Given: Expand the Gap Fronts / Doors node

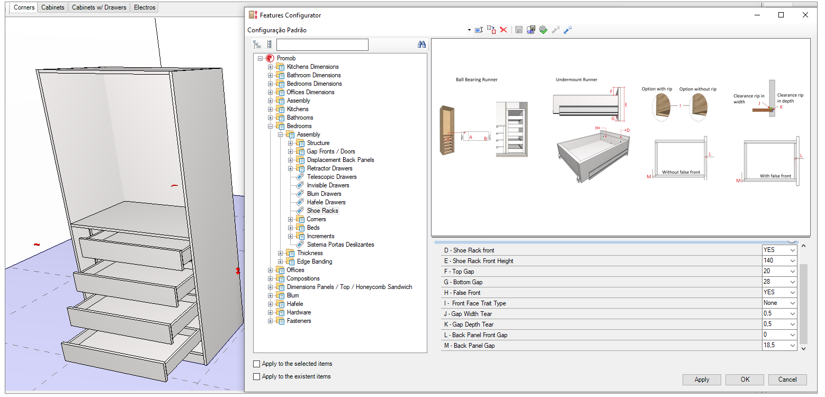Looking at the screenshot, I should point(290,151).
